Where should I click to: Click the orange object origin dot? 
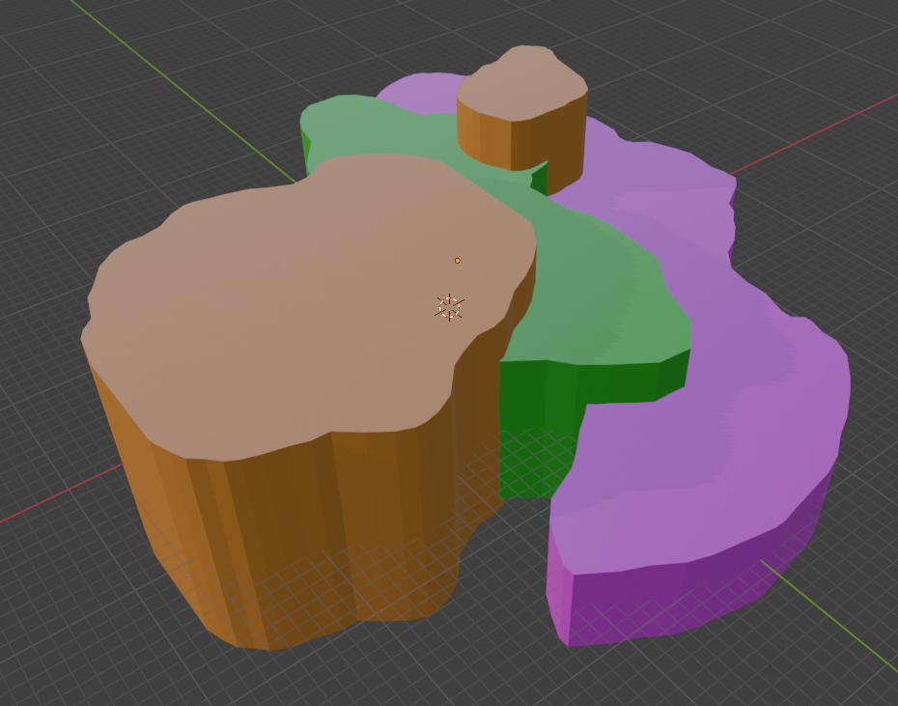[457, 261]
